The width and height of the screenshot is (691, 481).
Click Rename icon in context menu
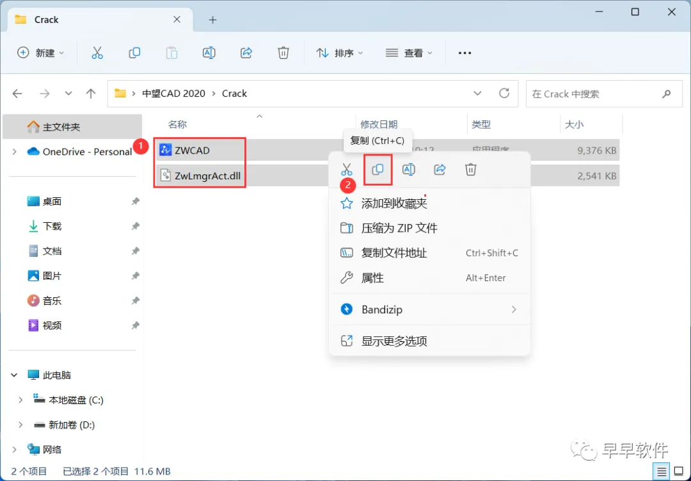408,170
